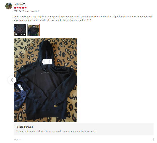Viewport: 157px width, 143px height.
Task: Click the video camera icon on thumbnail
Action: coord(16,34)
